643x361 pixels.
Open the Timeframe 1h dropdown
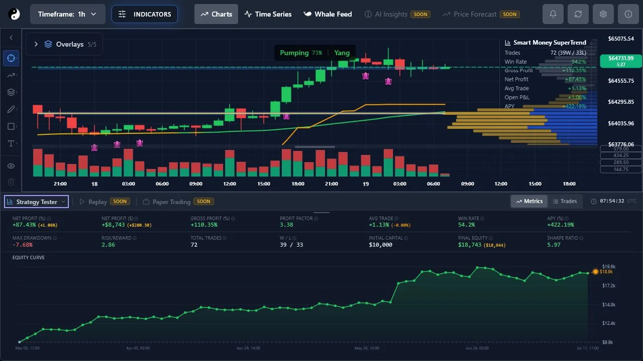68,14
